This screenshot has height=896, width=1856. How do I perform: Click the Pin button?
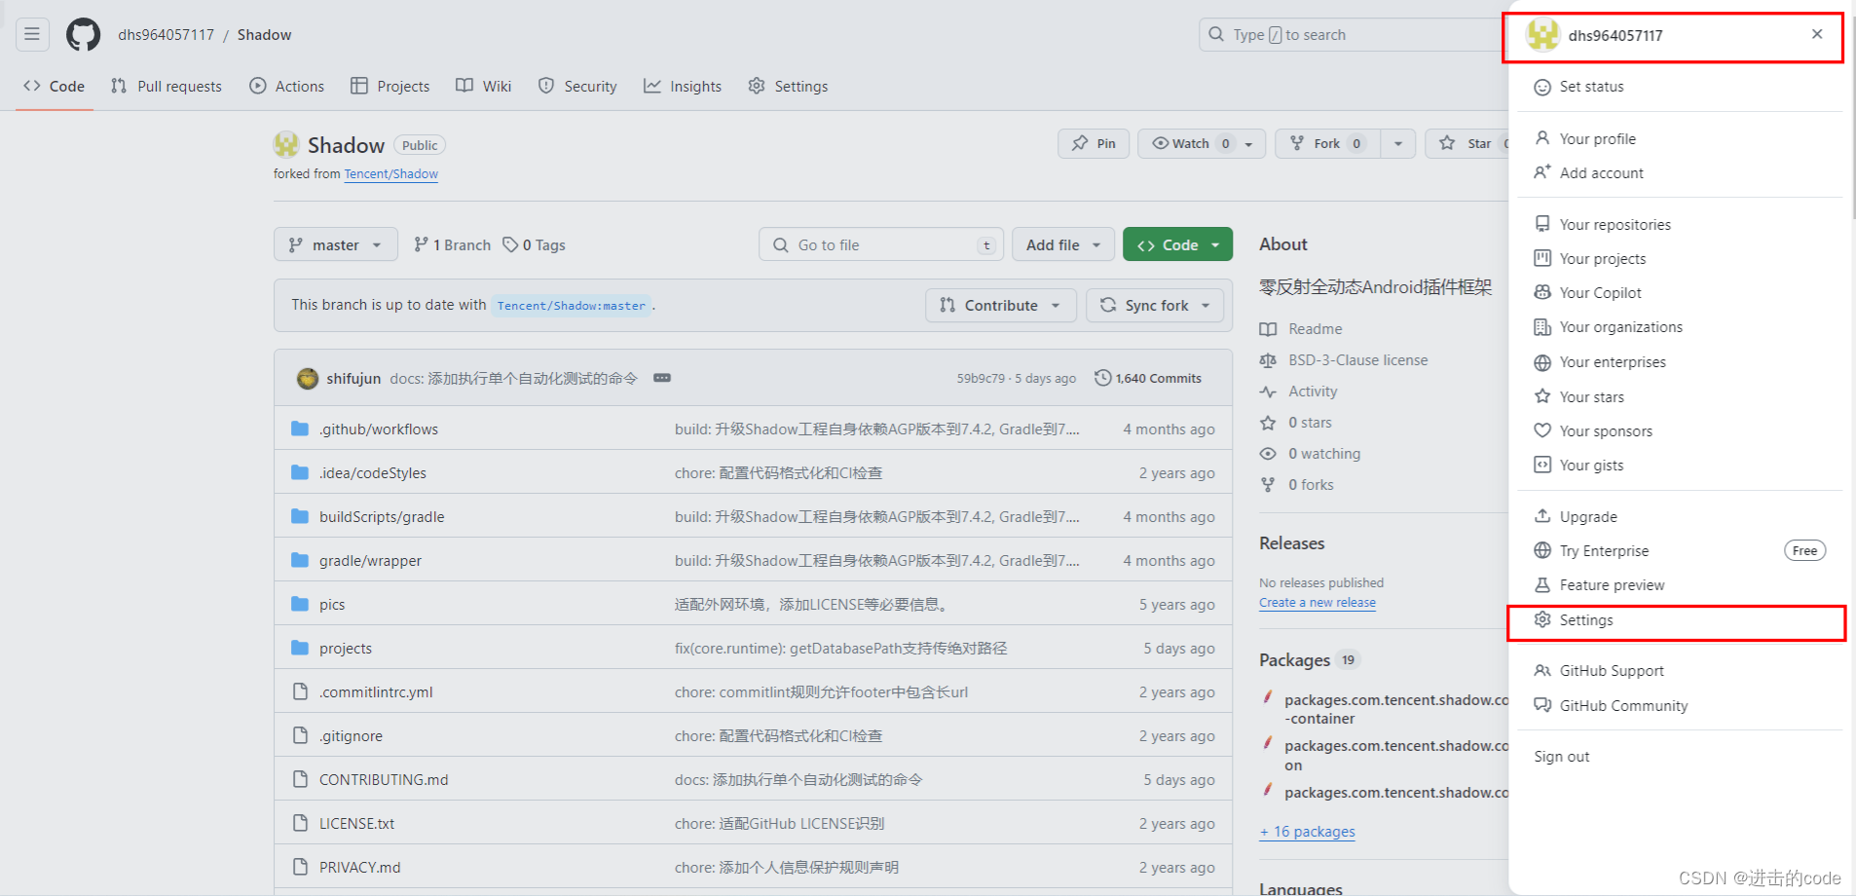tap(1094, 143)
